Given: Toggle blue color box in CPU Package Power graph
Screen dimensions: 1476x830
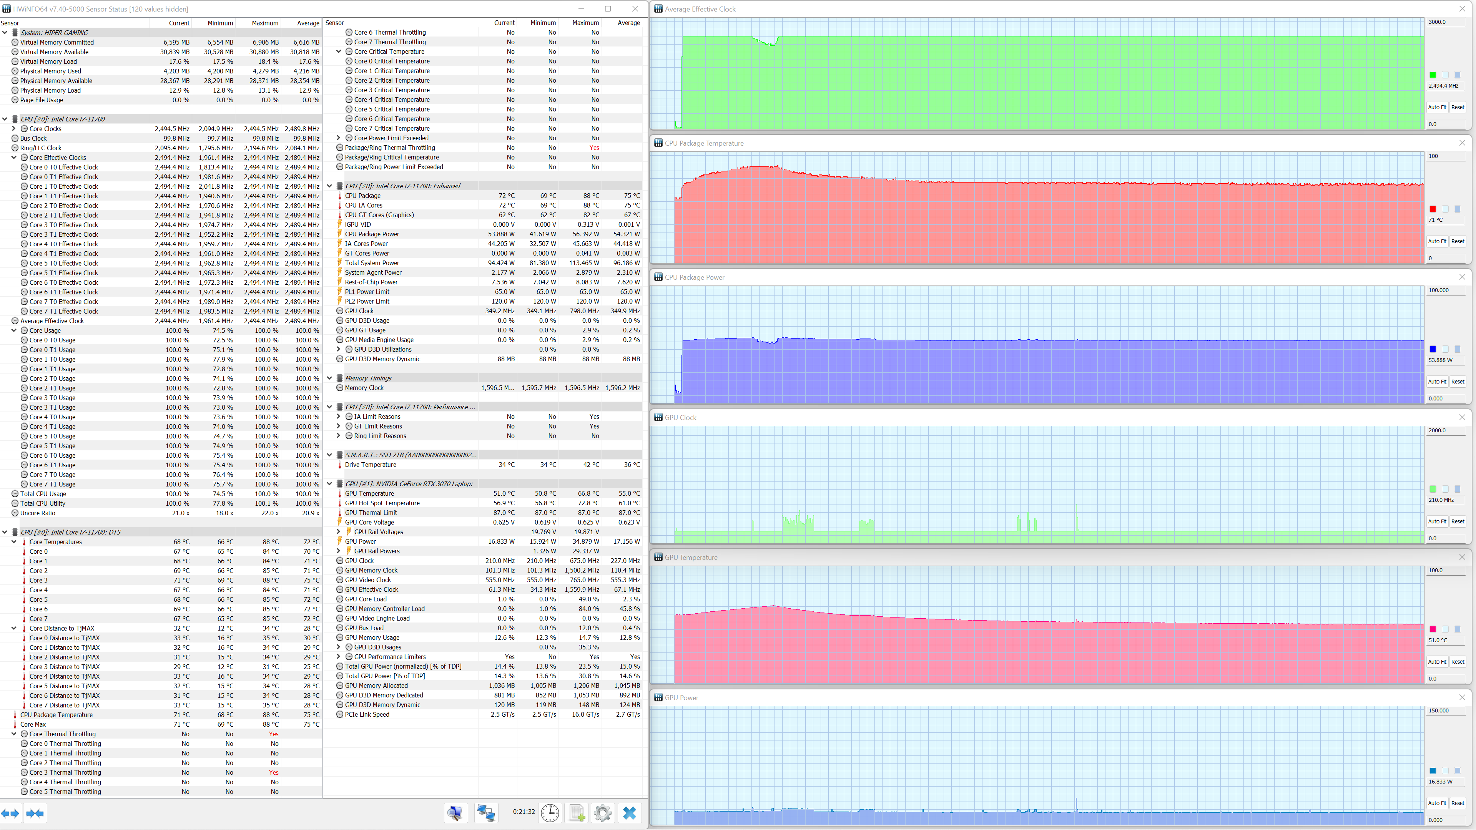Looking at the screenshot, I should pos(1433,349).
